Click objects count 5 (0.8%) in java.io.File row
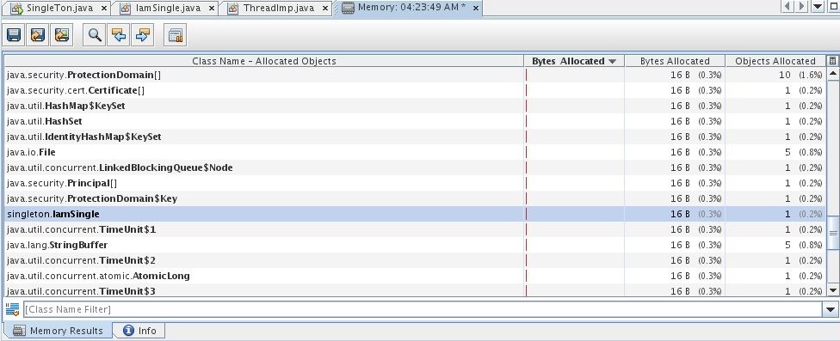This screenshot has height=341, width=840. coord(804,152)
